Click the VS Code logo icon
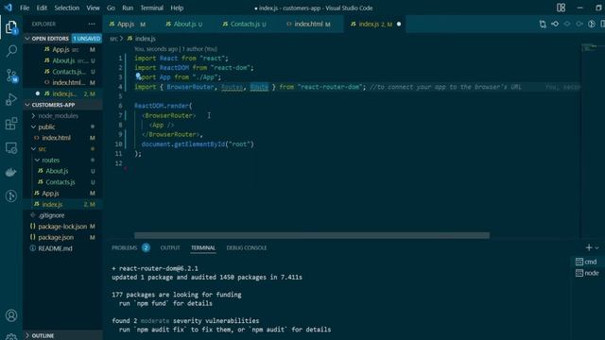The width and height of the screenshot is (605, 340). click(x=8, y=8)
